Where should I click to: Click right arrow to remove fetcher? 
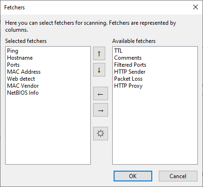click(x=101, y=110)
